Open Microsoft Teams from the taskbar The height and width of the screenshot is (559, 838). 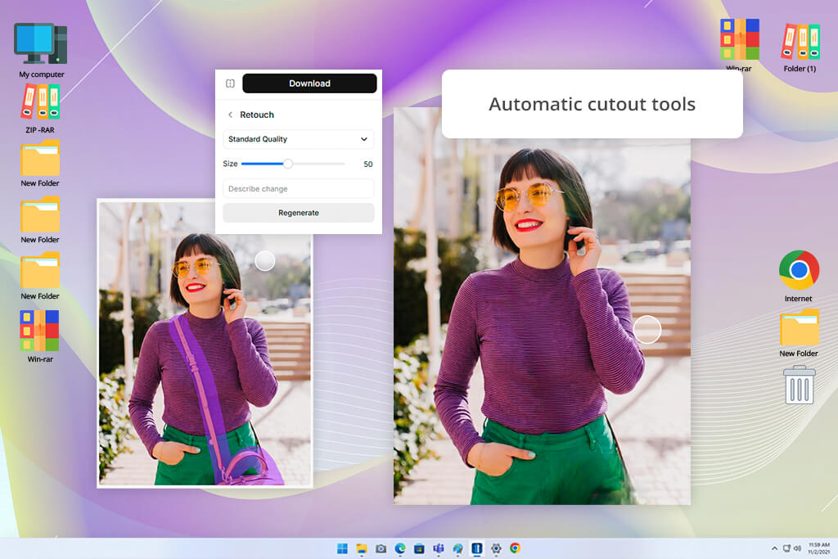point(439,548)
